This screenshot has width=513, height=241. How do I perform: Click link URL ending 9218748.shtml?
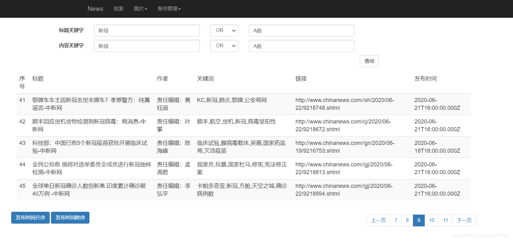pyautogui.click(x=345, y=104)
